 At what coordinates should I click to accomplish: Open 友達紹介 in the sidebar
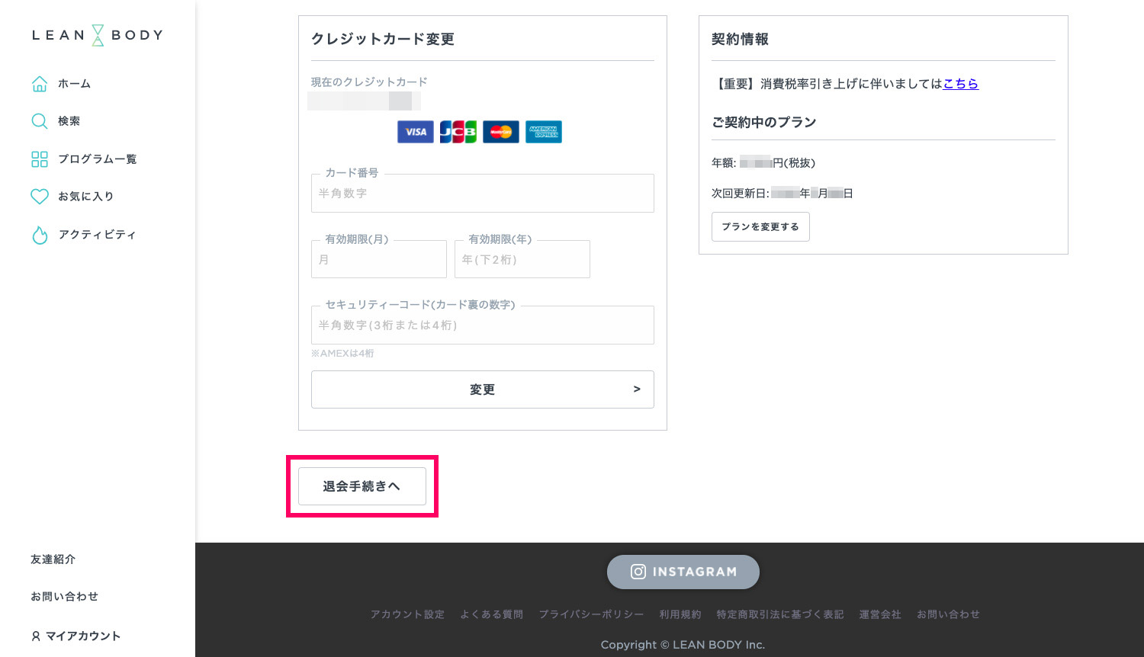(53, 559)
